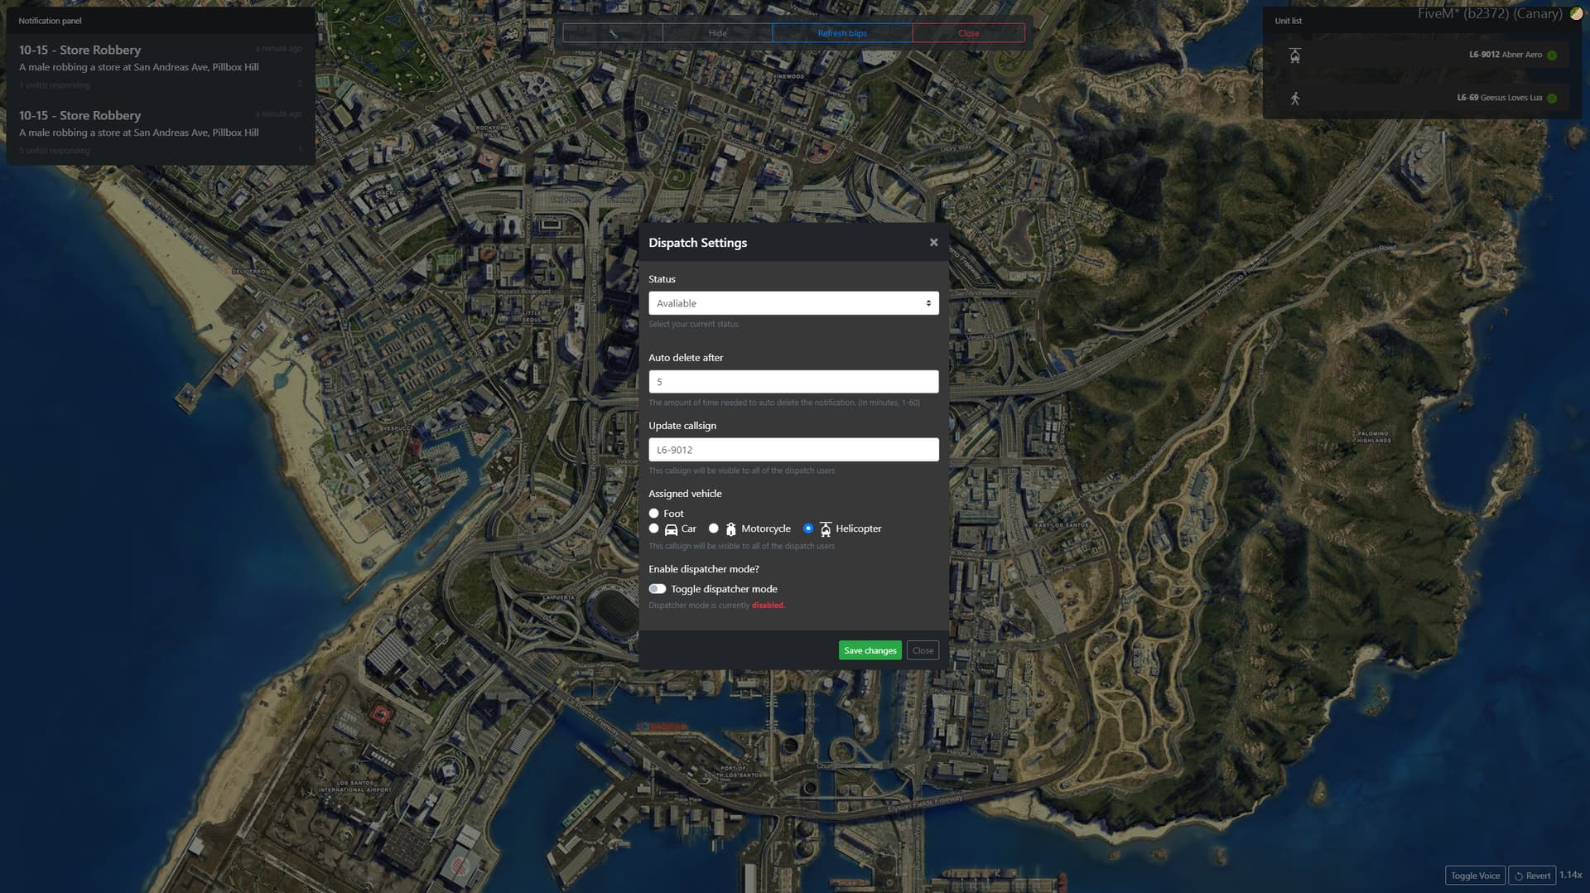Click the helicopter icon for unit L6-9012
The width and height of the screenshot is (1590, 893).
coord(1297,55)
